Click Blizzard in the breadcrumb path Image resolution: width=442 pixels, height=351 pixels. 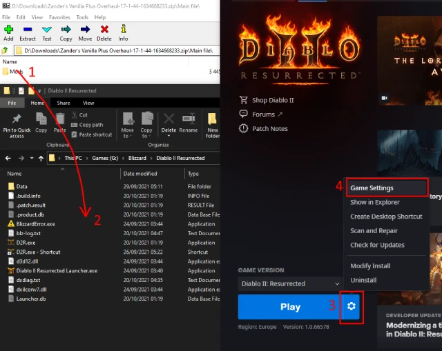[137, 158]
